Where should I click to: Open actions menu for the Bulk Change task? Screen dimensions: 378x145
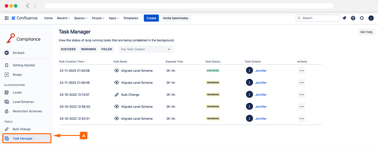point(302,95)
